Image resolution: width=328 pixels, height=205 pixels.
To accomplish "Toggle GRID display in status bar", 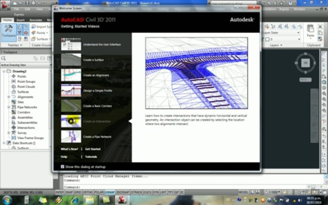I will (78, 192).
